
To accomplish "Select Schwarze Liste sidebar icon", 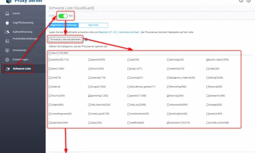I will (8, 69).
